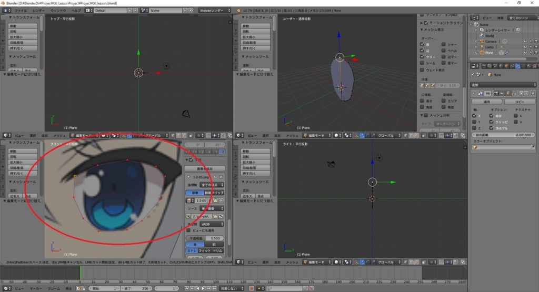The height and width of the screenshot is (292, 539).
Task: Enable the ウェイト表示 checkbox
Action: [x=422, y=70]
